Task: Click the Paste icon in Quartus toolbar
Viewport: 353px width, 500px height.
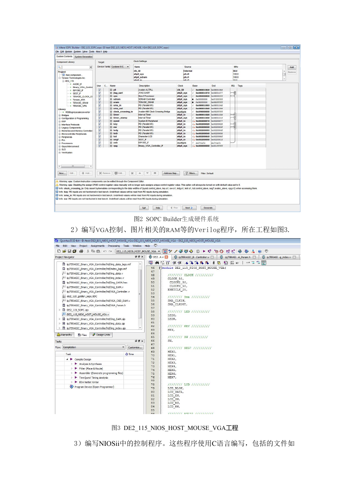Action: point(98,251)
